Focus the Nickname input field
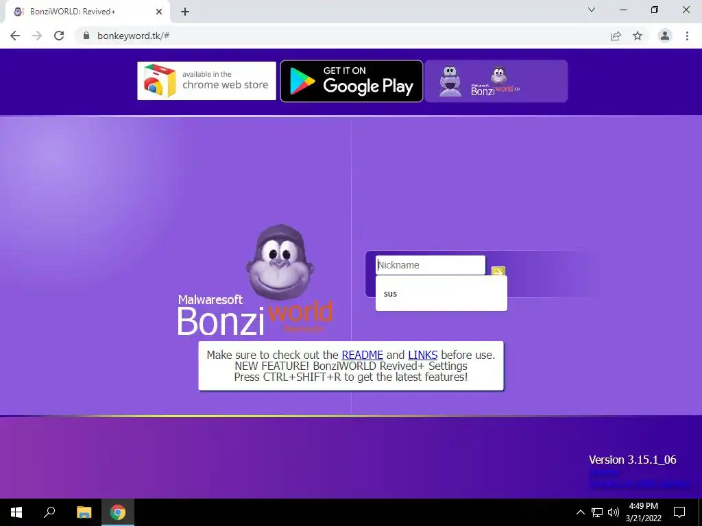702x526 pixels. point(431,265)
